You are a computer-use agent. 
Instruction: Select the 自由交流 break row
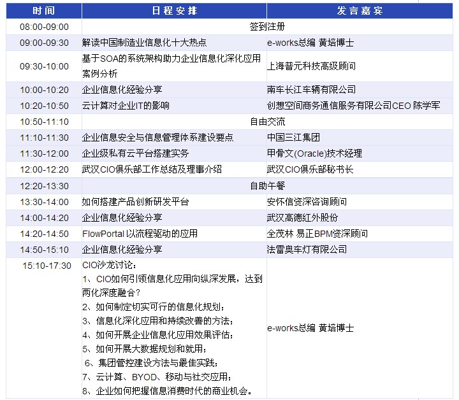point(267,122)
